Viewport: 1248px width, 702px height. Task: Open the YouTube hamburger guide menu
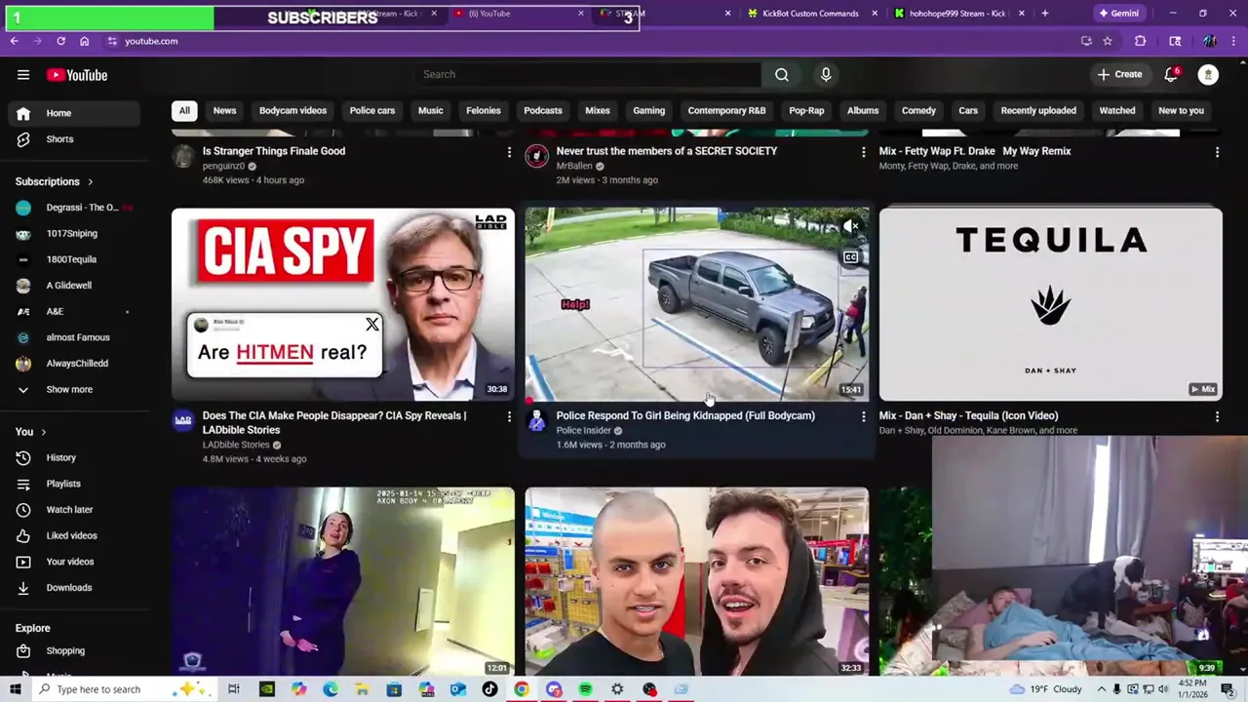[23, 75]
